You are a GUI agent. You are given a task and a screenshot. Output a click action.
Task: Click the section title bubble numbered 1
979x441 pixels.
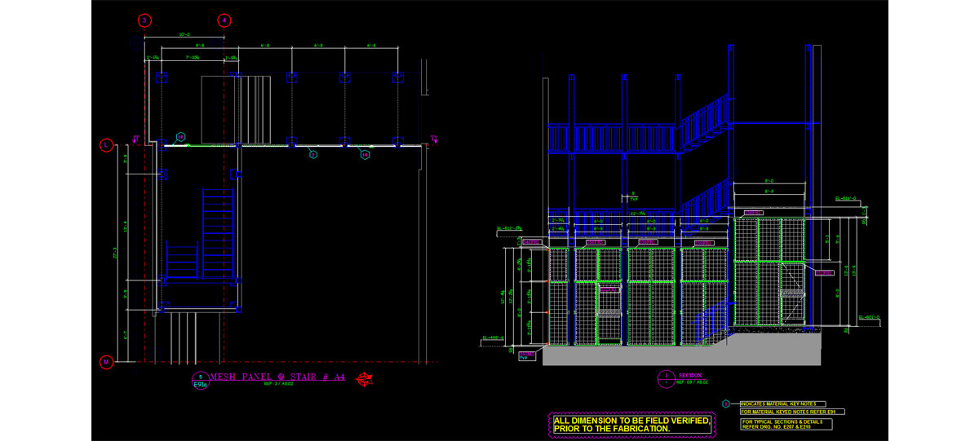666,378
